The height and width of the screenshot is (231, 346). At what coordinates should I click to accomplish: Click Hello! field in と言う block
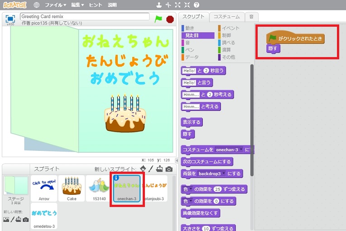(x=189, y=82)
